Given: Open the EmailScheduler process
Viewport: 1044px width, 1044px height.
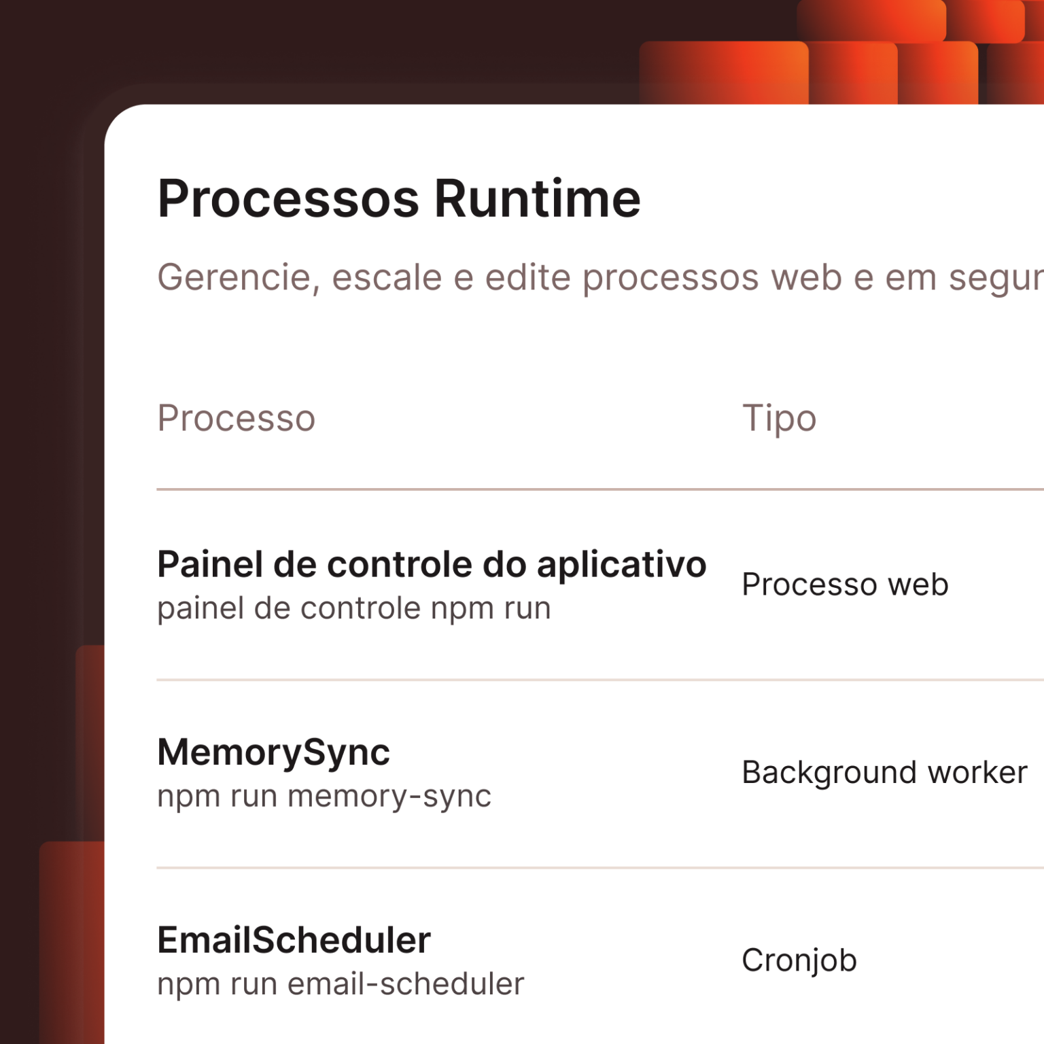Looking at the screenshot, I should (x=294, y=939).
